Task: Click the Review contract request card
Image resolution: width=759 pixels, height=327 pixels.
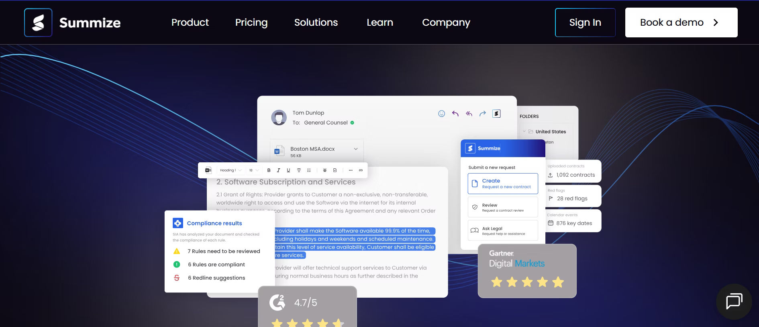Action: click(x=503, y=207)
